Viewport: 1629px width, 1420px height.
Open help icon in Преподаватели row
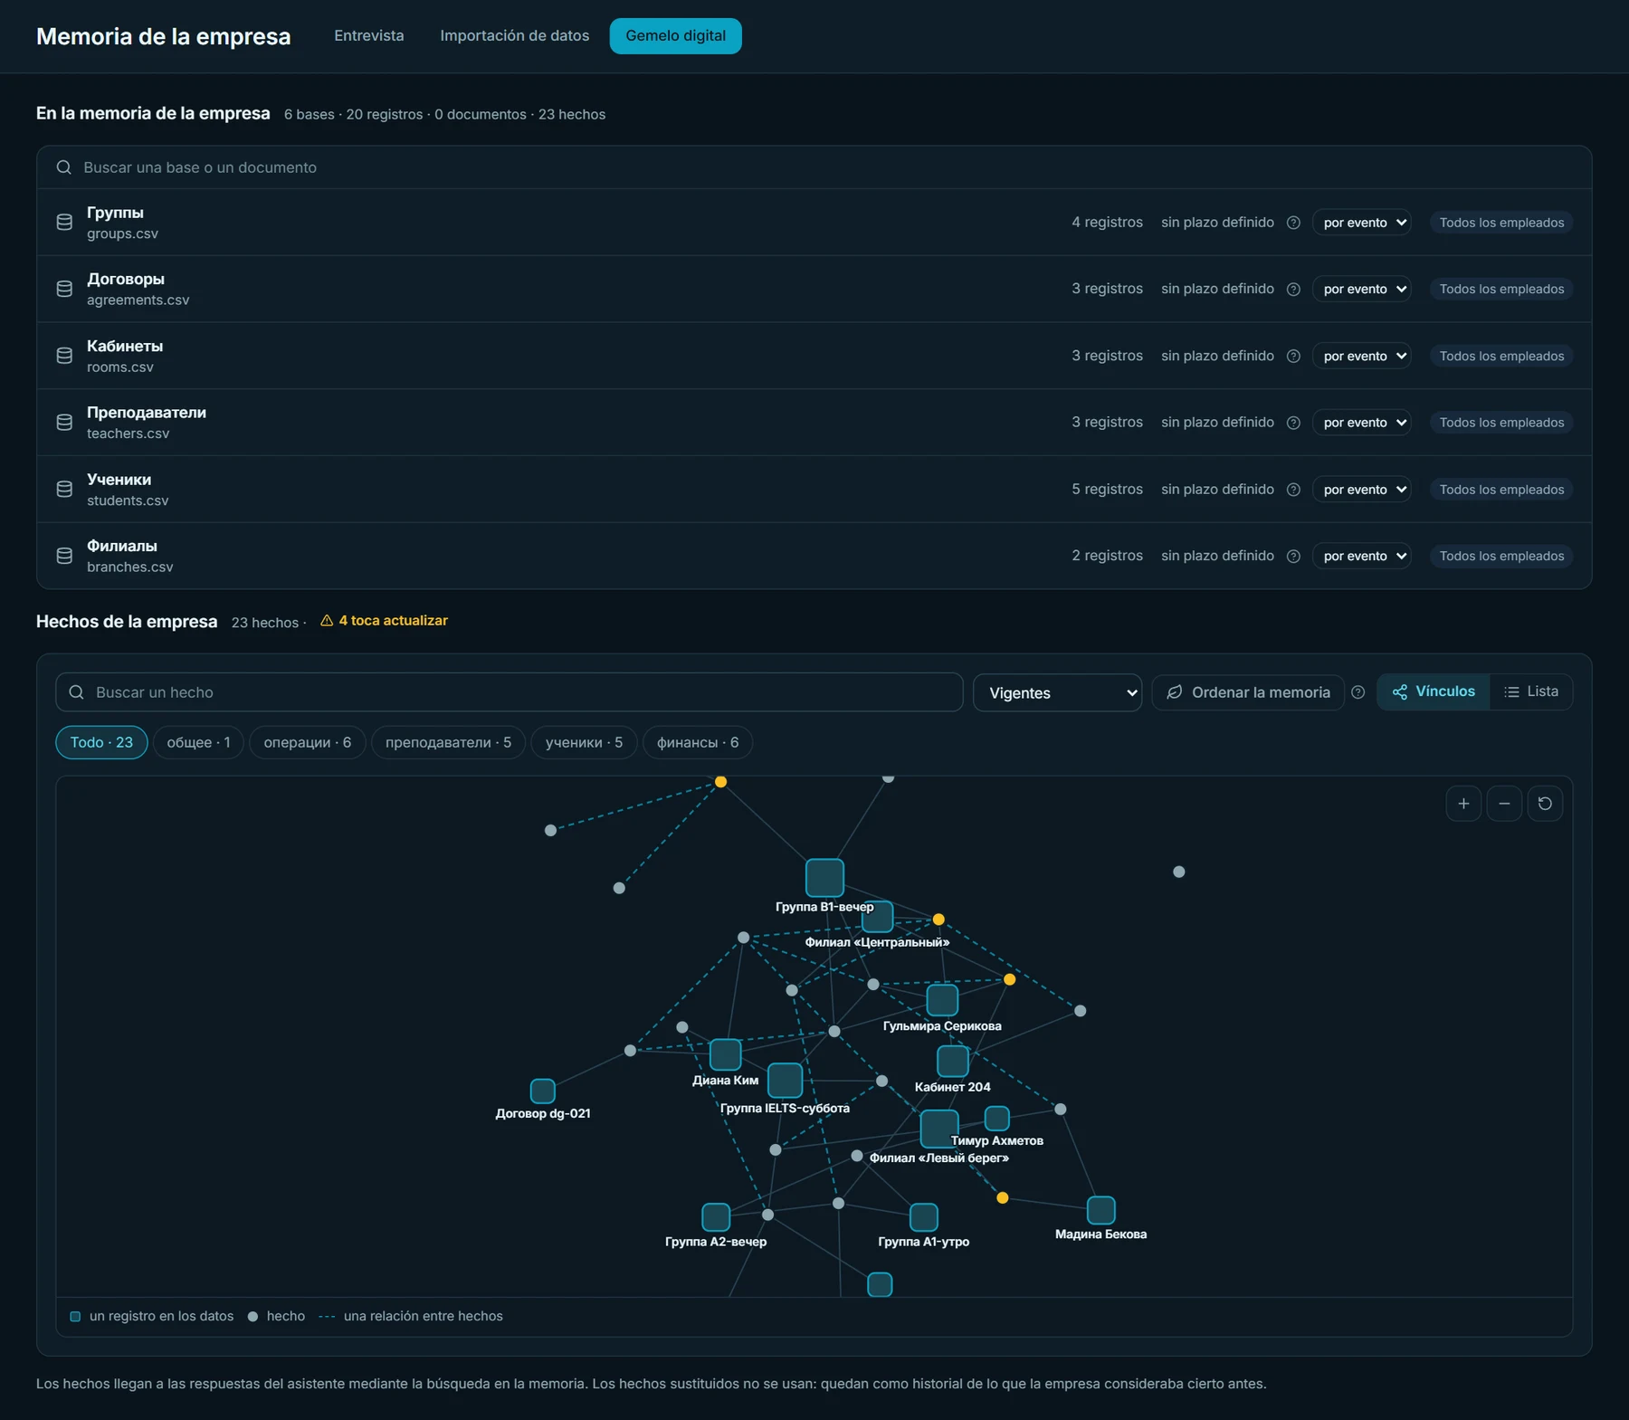click(1293, 423)
